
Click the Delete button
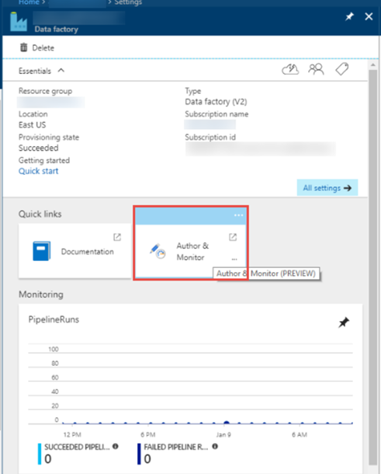tap(37, 47)
